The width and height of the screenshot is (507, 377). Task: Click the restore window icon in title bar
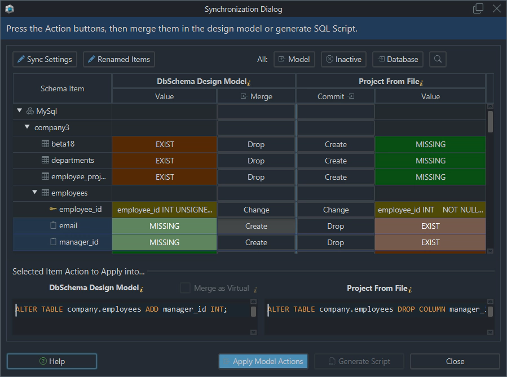point(478,8)
